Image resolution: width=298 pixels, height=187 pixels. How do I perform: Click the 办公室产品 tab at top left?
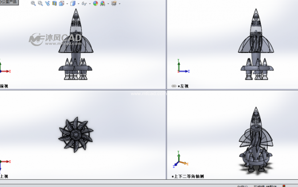coord(9,2)
